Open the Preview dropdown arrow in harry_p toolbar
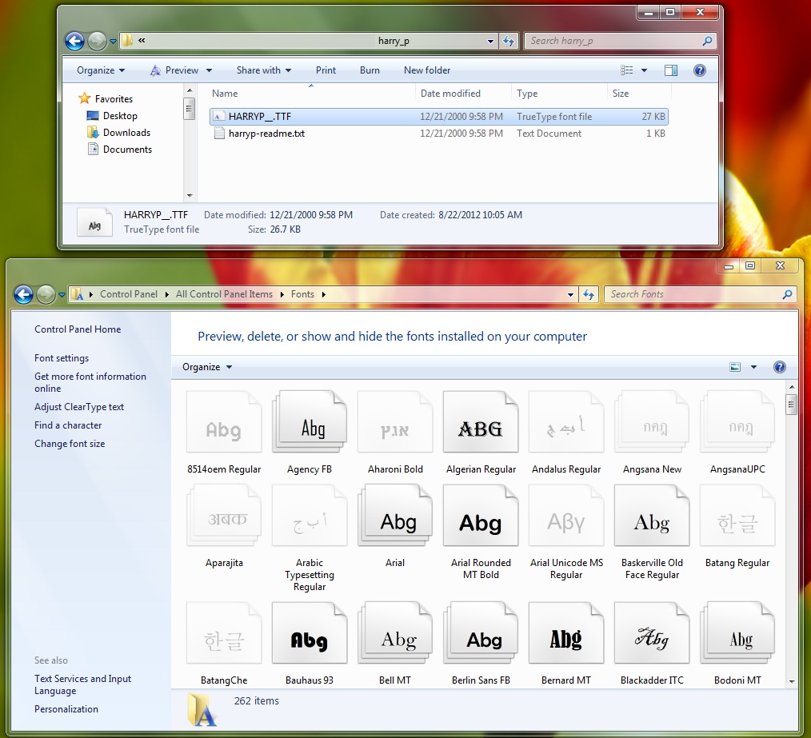Screen dimensions: 811x738 click(x=207, y=70)
